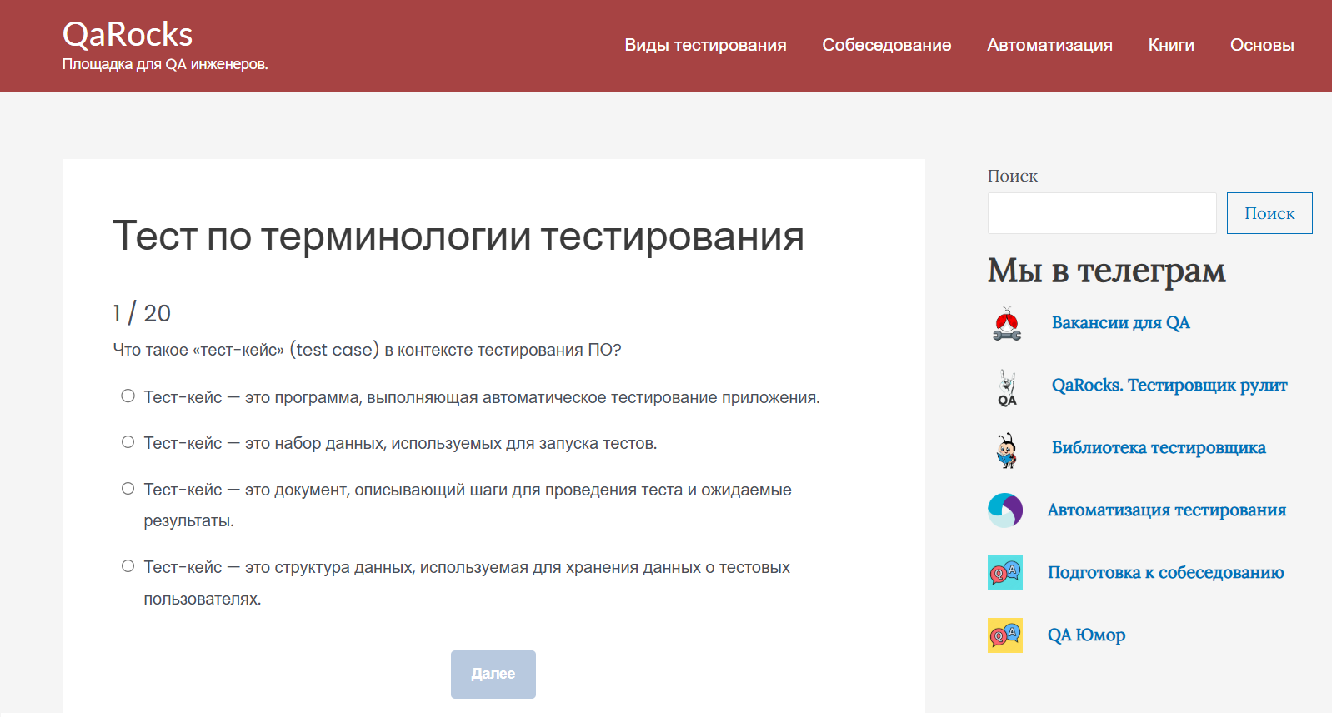The image size is (1332, 717).
Task: Go to the Автоматизация menu section
Action: [x=1049, y=45]
